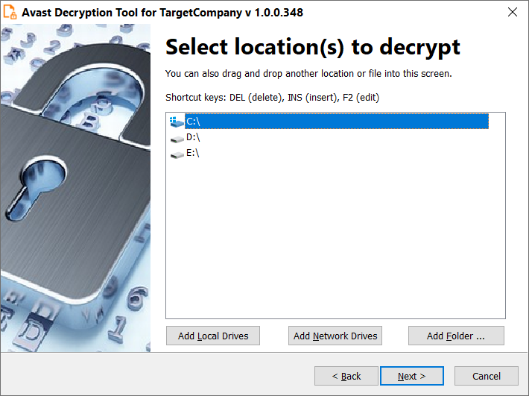Viewport: 529px width, 396px height.
Task: Click the disk icon beside E:\
Action: [177, 154]
